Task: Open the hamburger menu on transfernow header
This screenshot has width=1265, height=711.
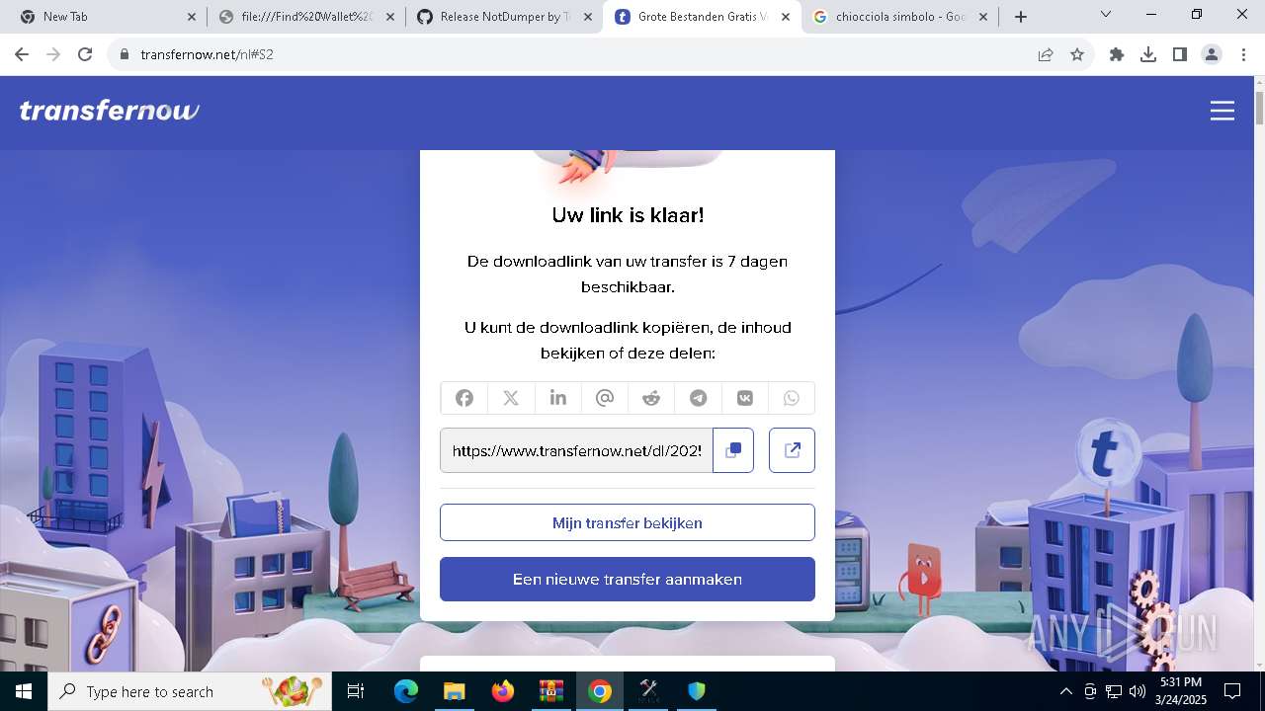Action: coord(1223,111)
